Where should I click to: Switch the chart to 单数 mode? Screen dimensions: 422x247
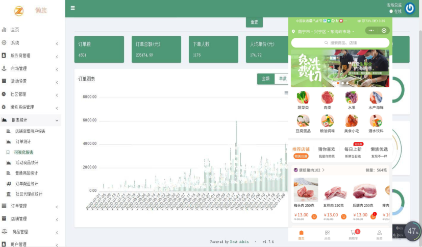[x=282, y=79]
